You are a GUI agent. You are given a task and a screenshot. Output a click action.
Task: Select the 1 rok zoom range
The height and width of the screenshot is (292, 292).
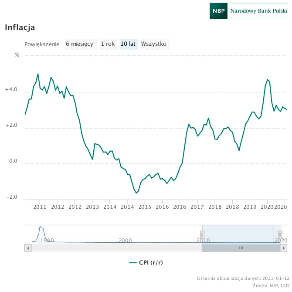(x=109, y=44)
